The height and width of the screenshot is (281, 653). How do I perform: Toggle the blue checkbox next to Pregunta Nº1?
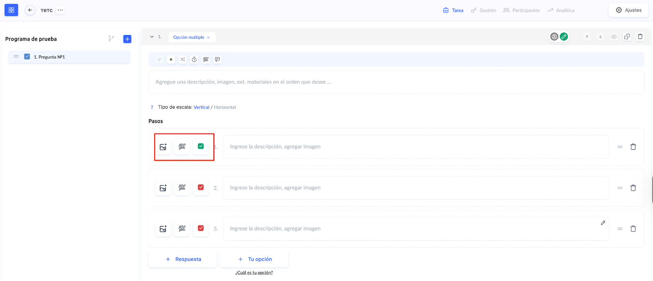[27, 57]
